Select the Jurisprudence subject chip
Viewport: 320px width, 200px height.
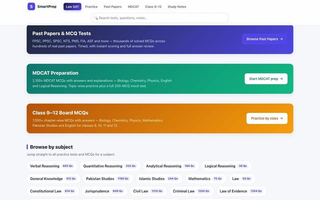coord(104,191)
